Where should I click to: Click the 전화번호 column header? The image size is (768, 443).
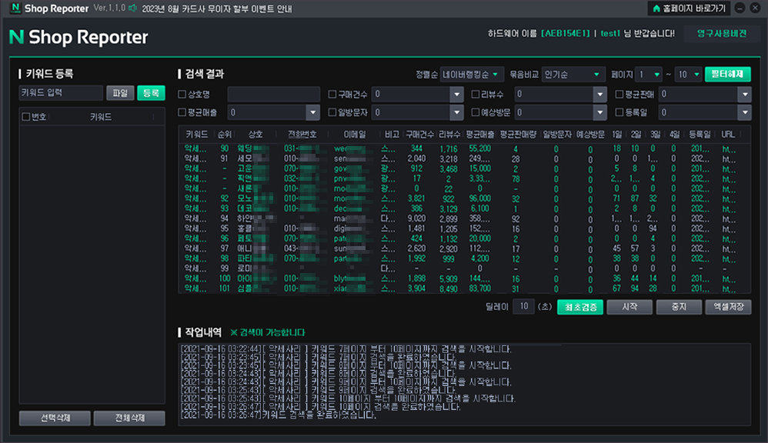pos(302,134)
